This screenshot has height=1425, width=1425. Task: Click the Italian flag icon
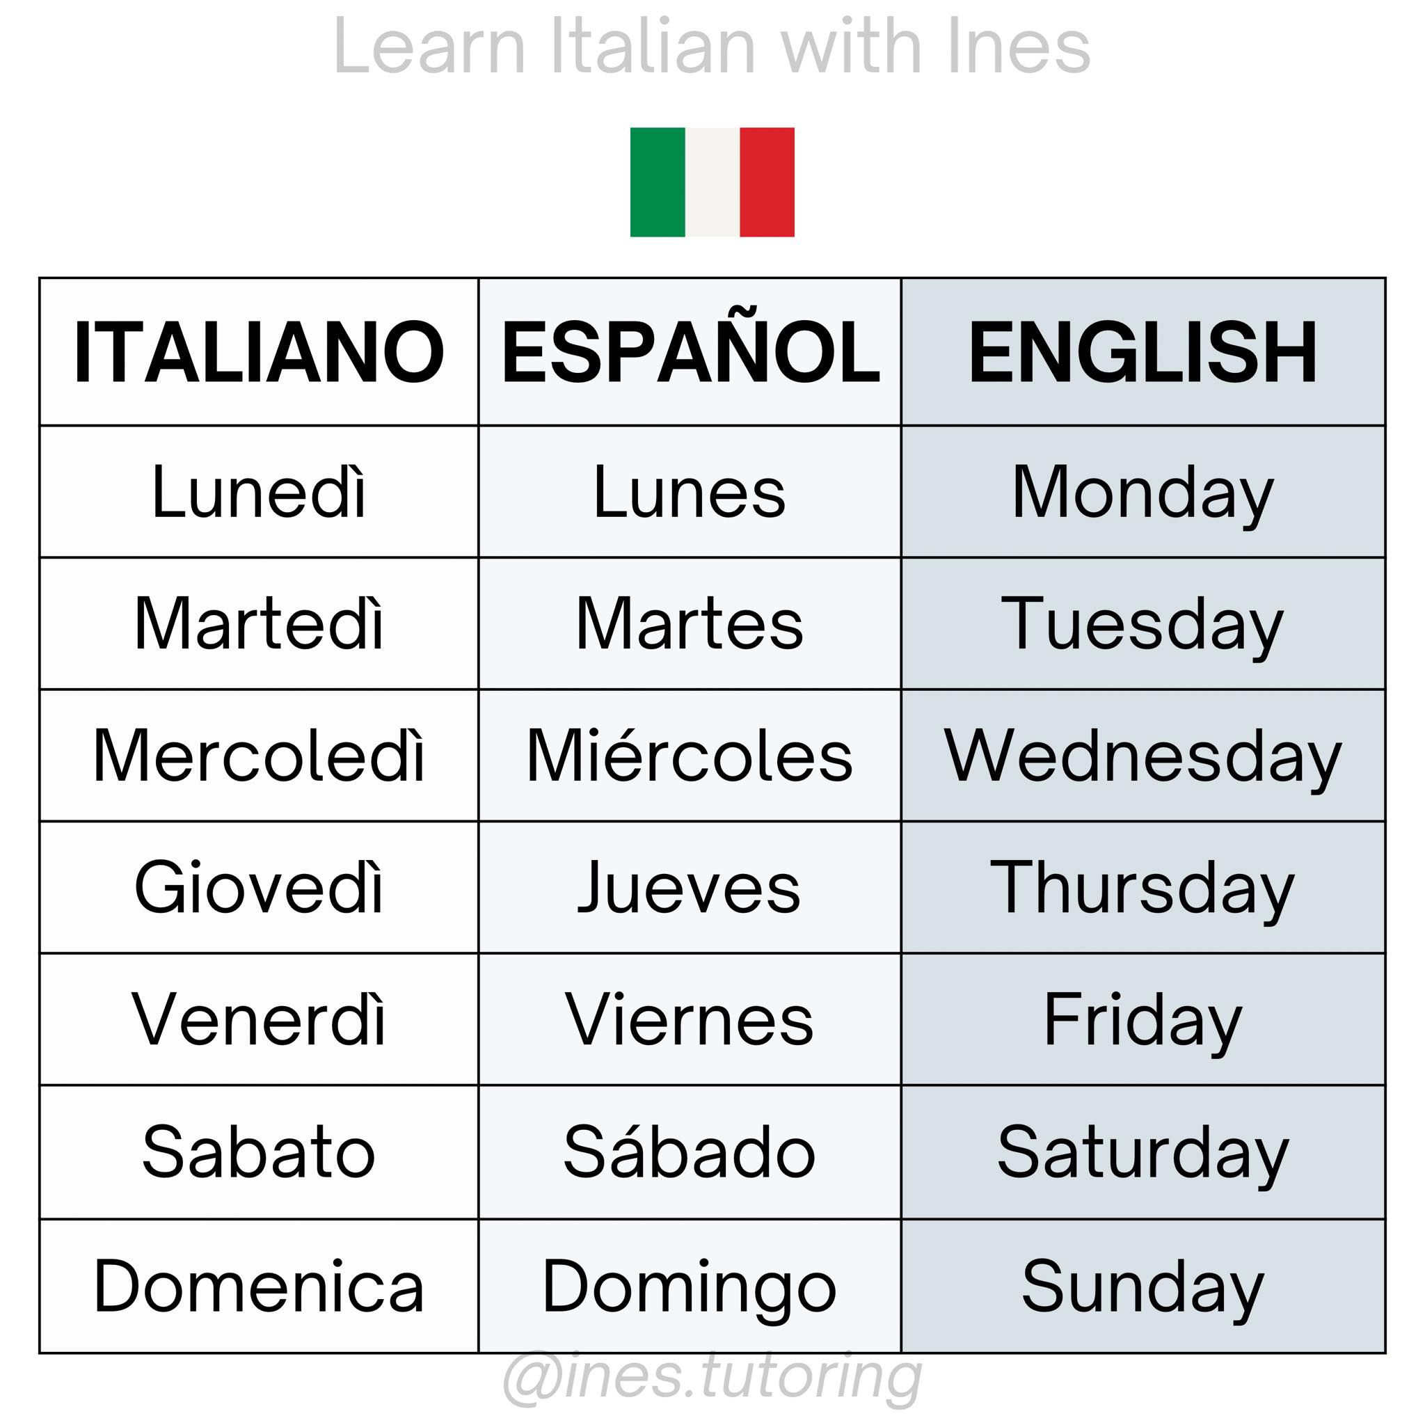pyautogui.click(x=712, y=182)
